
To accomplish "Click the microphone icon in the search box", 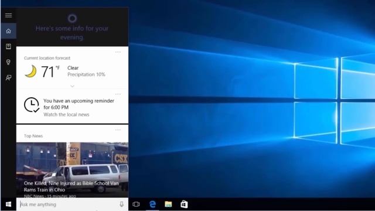I will [x=121, y=205].
